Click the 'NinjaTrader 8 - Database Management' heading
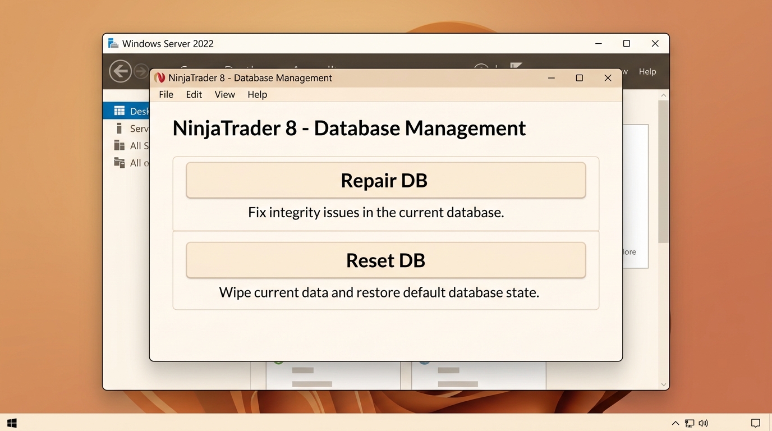Viewport: 772px width, 431px height. point(349,128)
